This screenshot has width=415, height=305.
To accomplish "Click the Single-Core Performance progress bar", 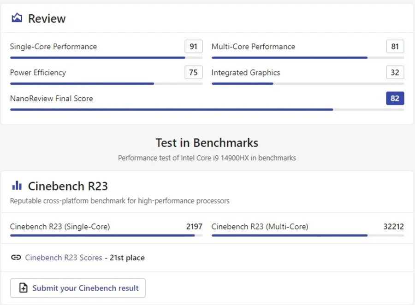I will [106, 58].
